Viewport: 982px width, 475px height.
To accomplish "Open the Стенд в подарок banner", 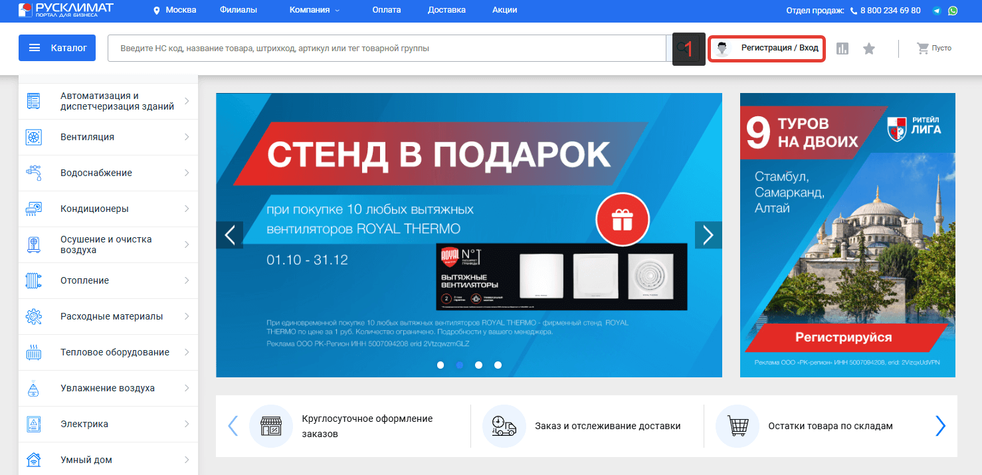I will (x=469, y=235).
